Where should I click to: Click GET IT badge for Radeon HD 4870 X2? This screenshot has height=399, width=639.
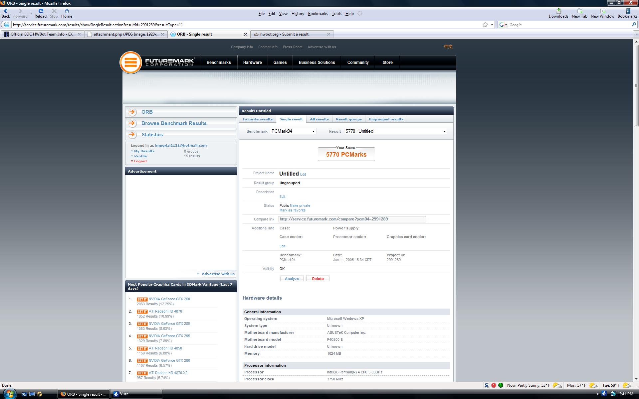coord(142,373)
